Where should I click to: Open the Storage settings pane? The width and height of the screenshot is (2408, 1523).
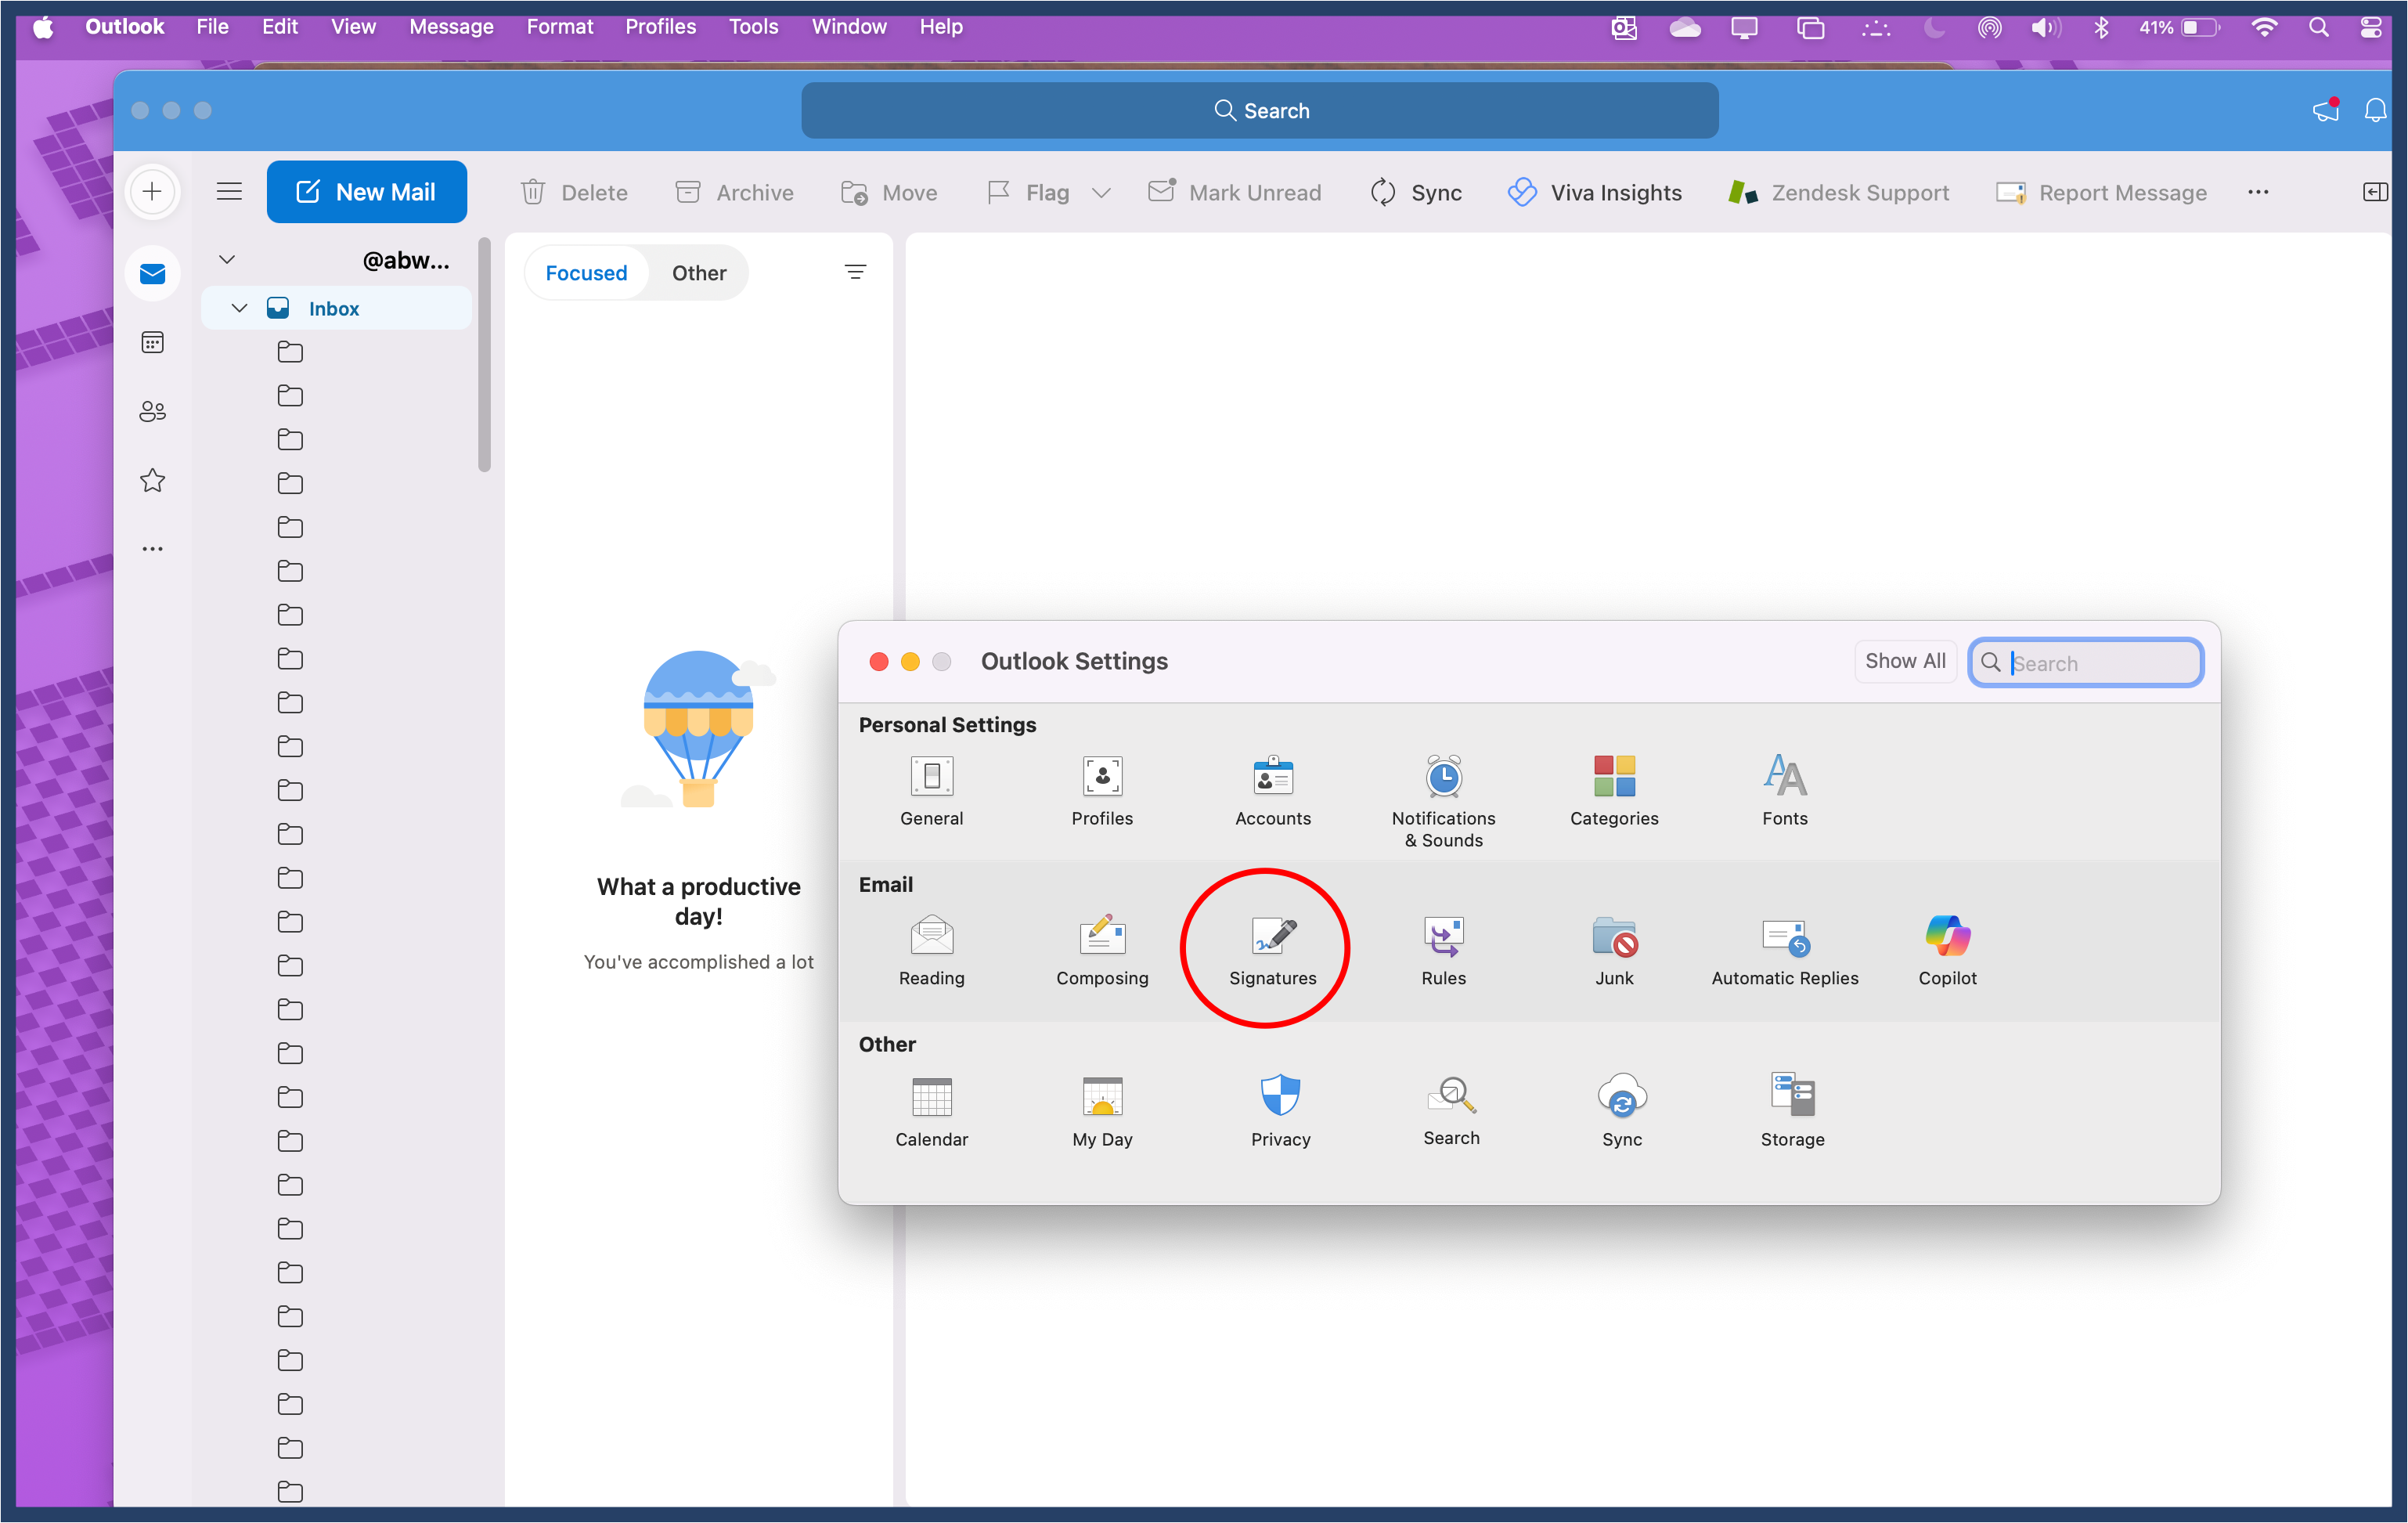(x=1792, y=1111)
